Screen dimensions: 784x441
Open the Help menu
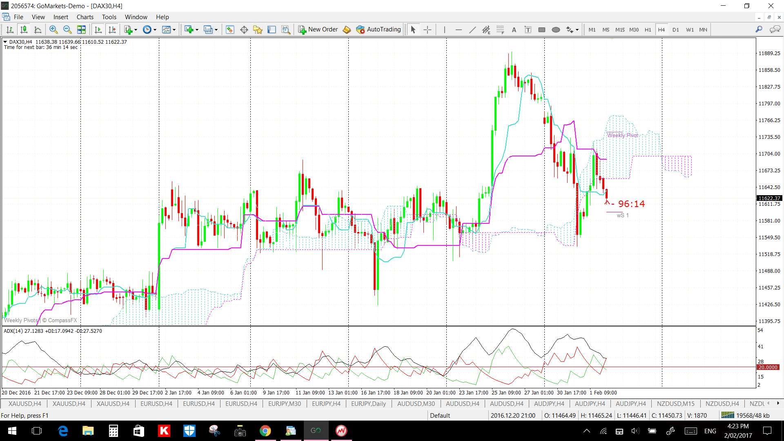(162, 17)
